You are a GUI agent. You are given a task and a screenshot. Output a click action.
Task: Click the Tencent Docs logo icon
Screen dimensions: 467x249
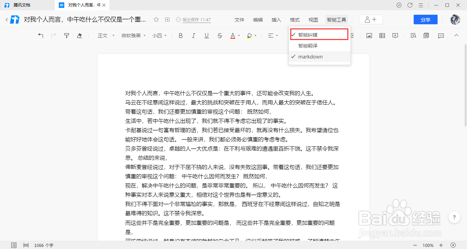pos(15,19)
